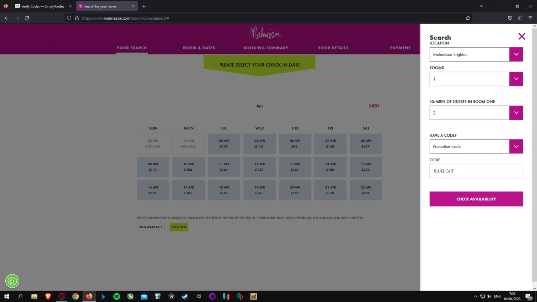Launch Google Chrome from taskbar

76,296
